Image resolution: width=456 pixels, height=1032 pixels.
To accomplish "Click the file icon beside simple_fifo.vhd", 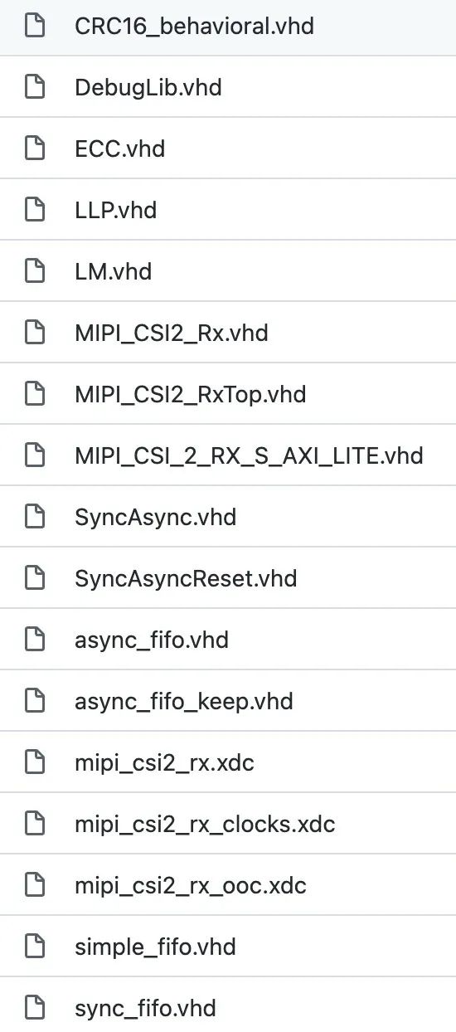I will click(x=34, y=947).
